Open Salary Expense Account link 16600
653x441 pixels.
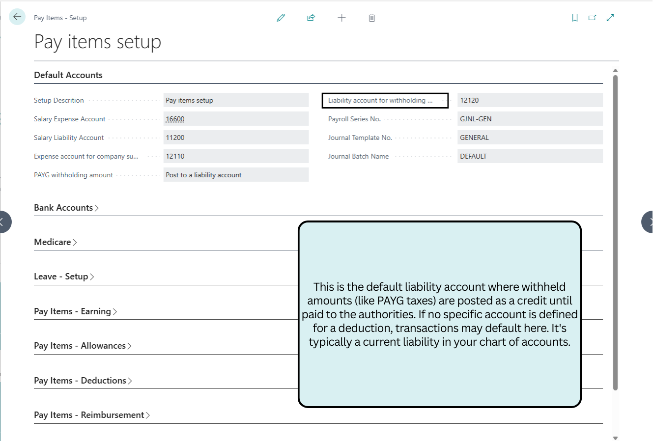175,118
